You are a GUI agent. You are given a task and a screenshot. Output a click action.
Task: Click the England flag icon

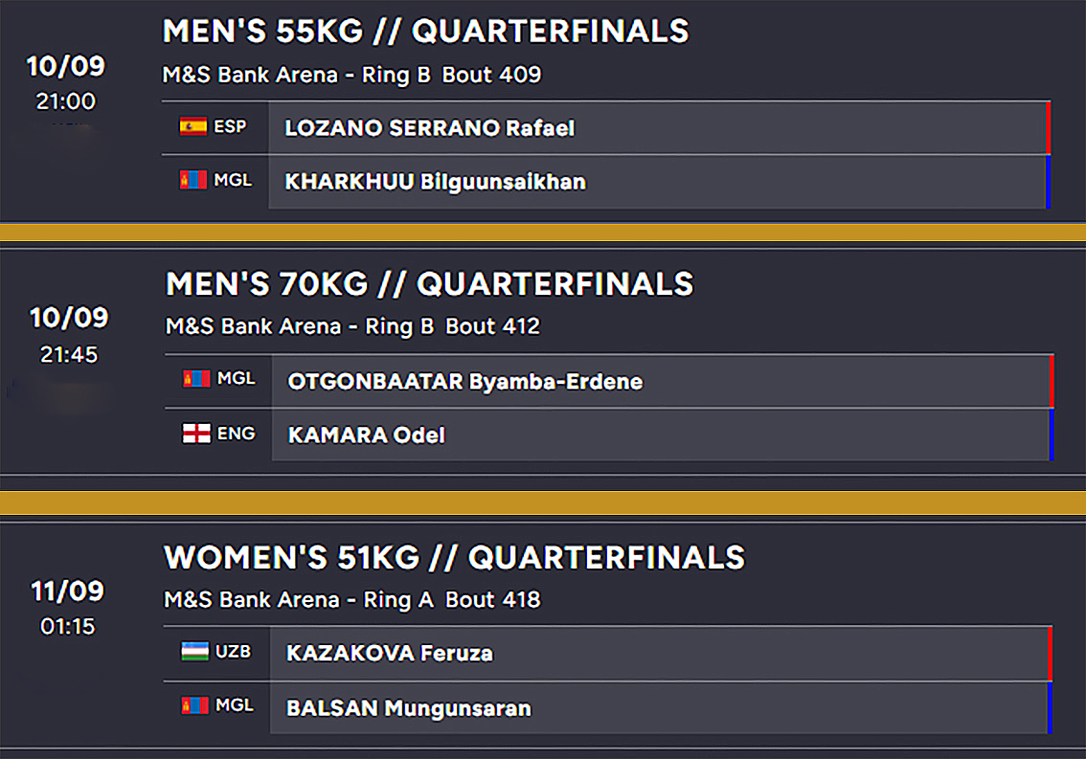(196, 434)
